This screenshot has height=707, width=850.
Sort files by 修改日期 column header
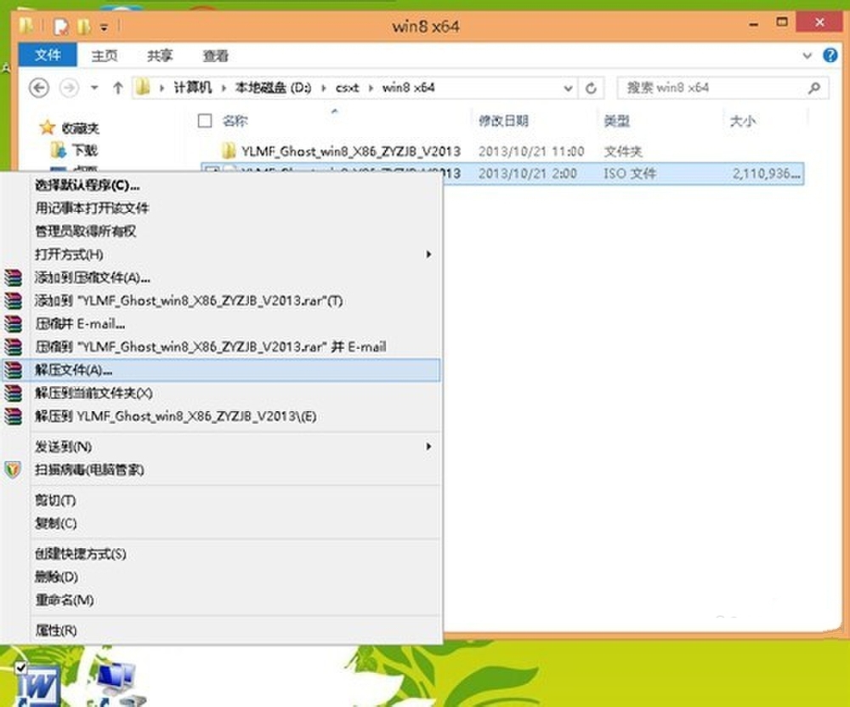coord(503,122)
